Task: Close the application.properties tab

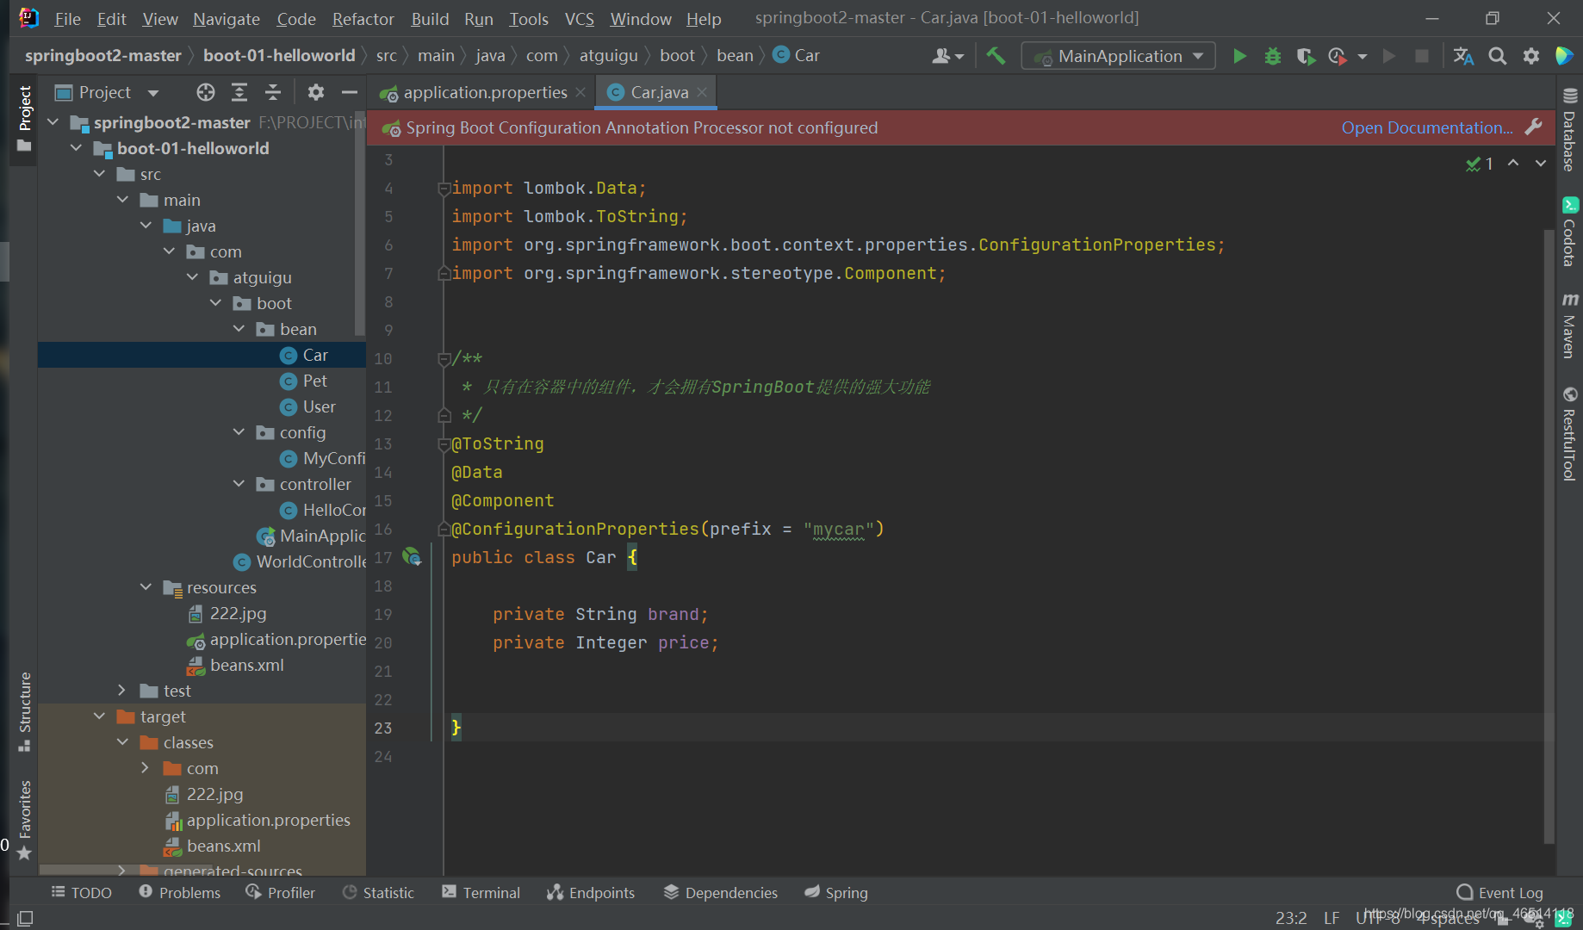Action: click(x=580, y=92)
